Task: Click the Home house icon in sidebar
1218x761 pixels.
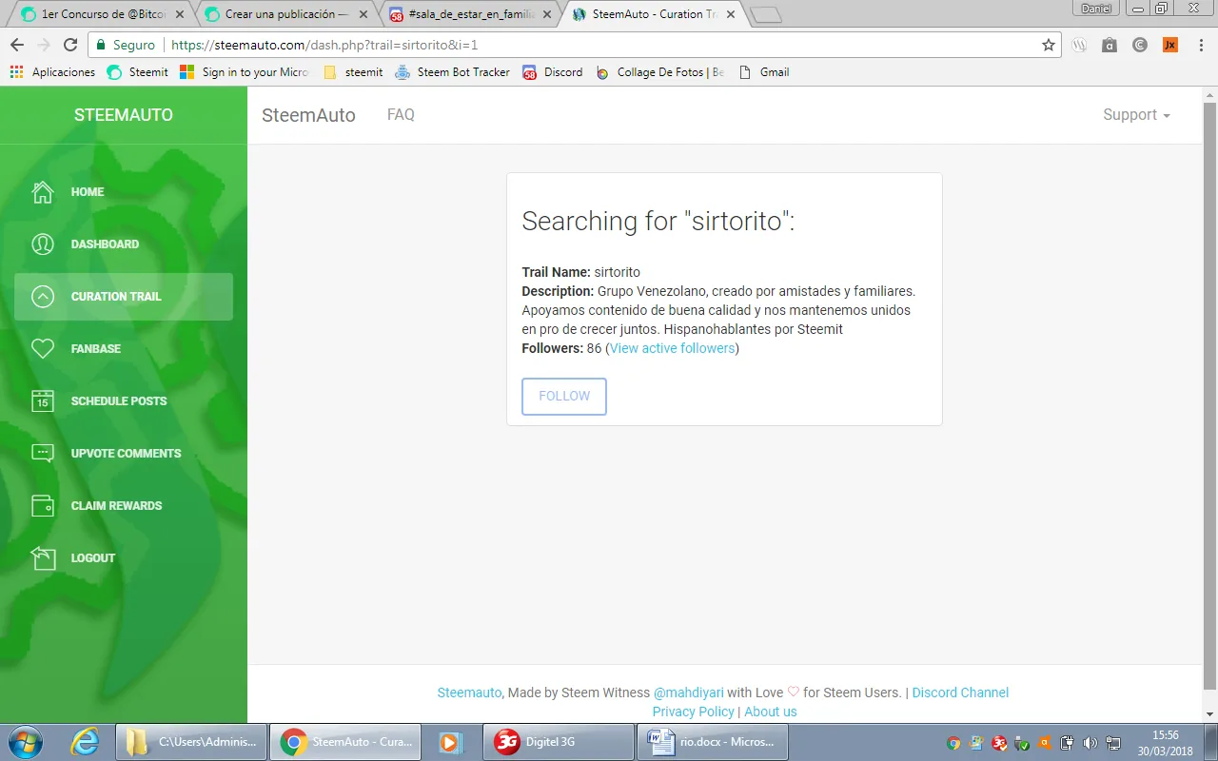Action: (43, 192)
